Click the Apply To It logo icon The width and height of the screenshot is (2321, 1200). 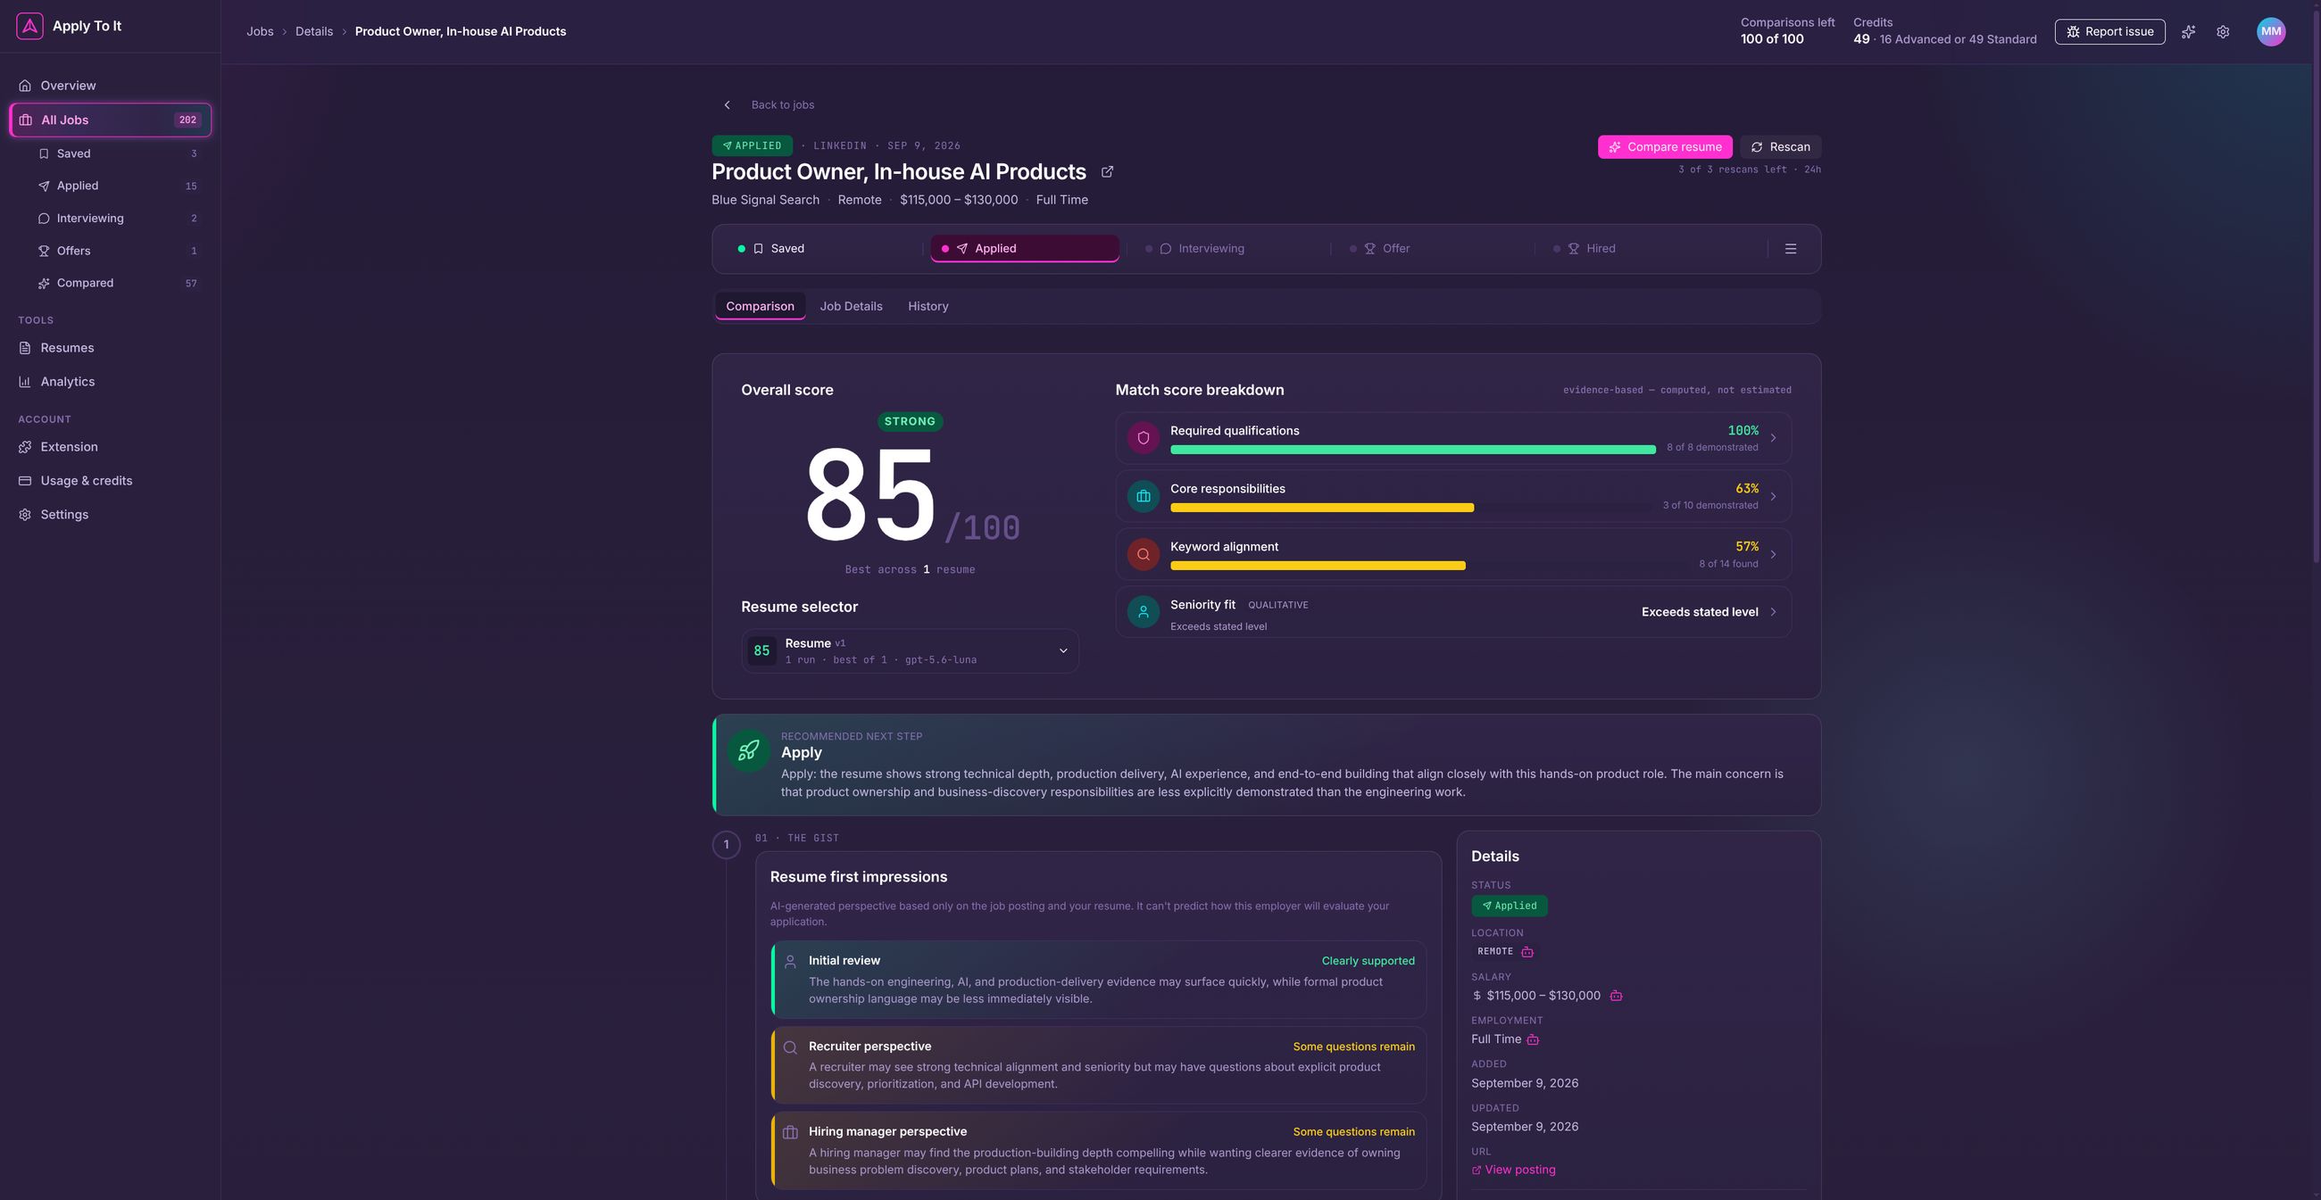(29, 26)
